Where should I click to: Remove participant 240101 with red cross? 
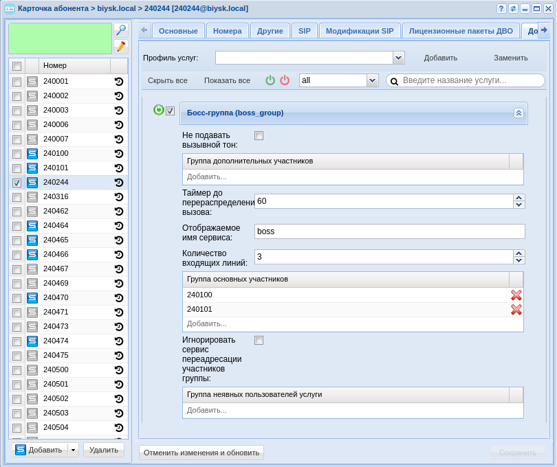click(516, 309)
